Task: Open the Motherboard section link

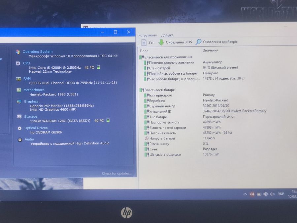Action: click(34, 90)
